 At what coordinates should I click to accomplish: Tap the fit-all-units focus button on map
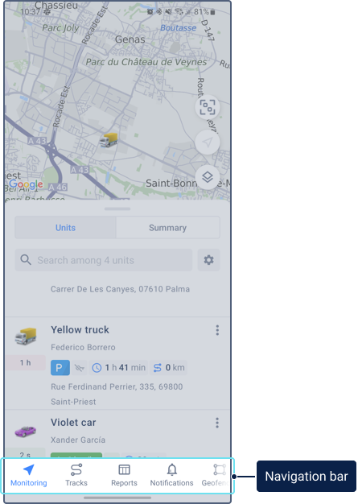[x=208, y=107]
